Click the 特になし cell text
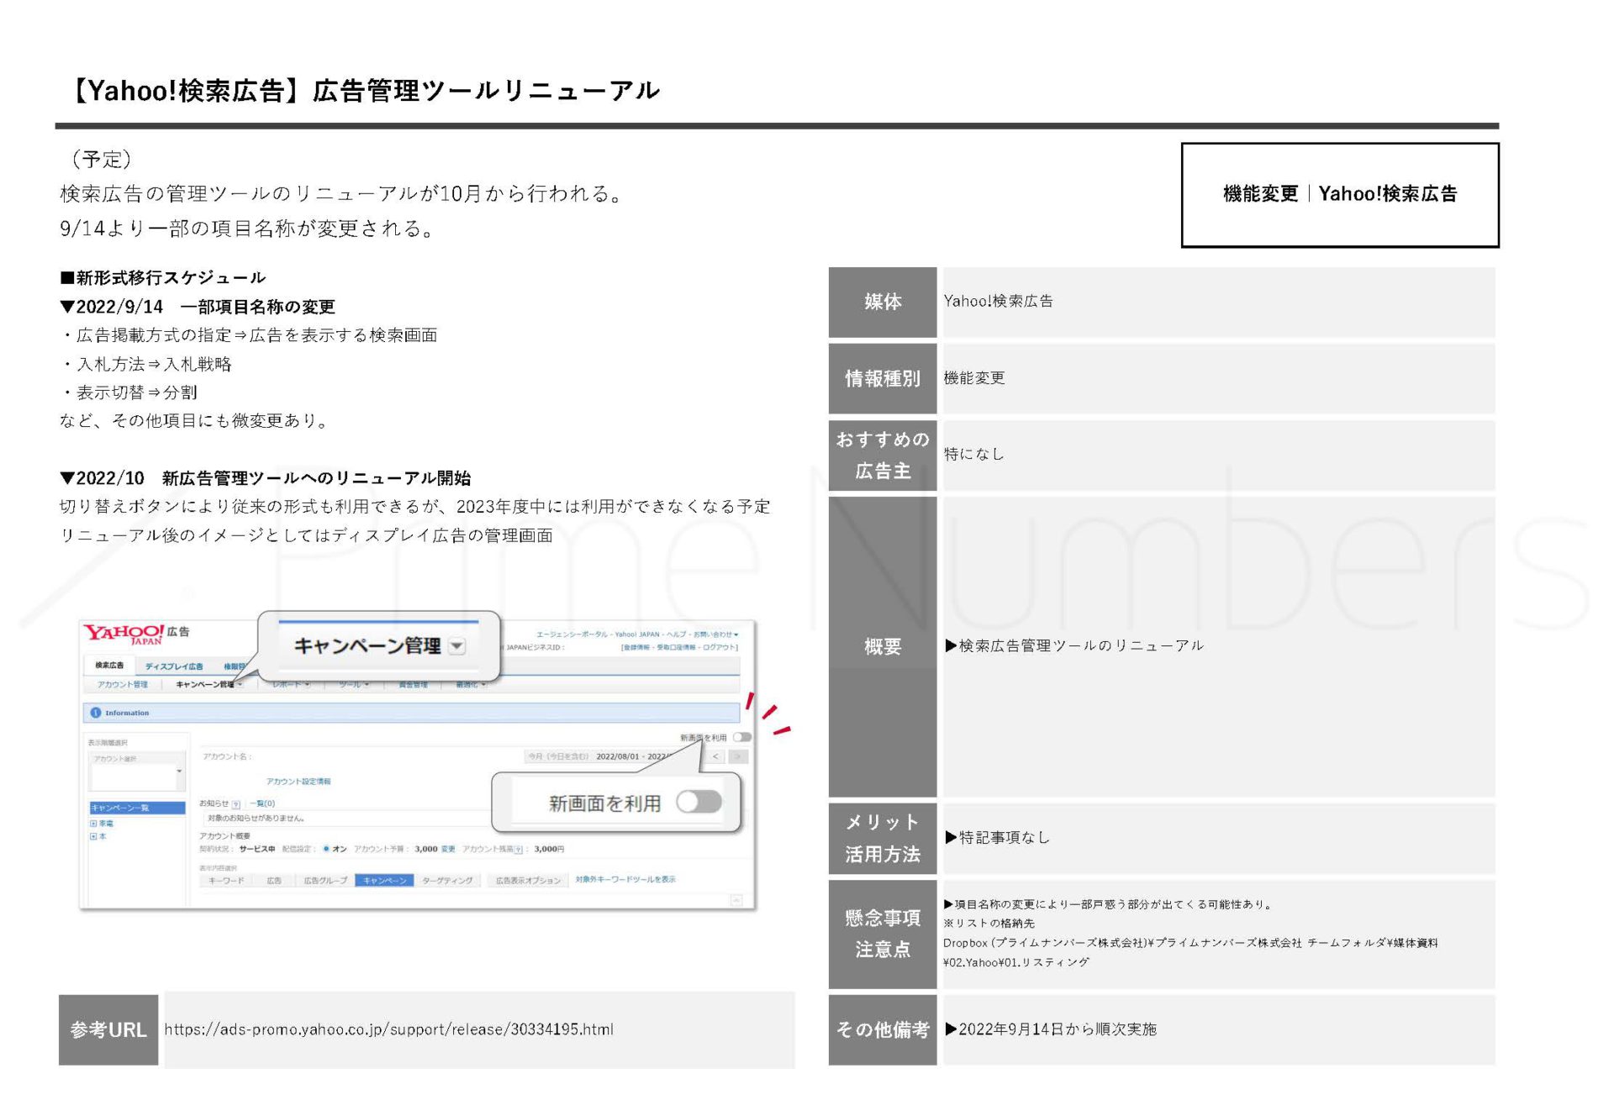This screenshot has height=1111, width=1614. pos(974,454)
